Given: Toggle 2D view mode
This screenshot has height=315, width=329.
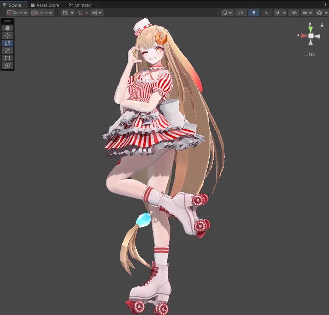Looking at the screenshot, I should click(241, 13).
